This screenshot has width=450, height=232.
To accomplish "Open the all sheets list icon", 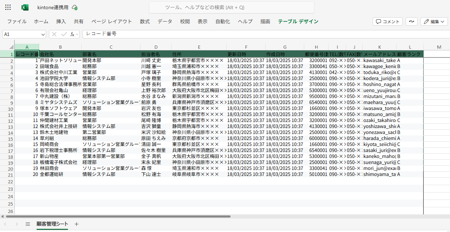I will (28, 224).
